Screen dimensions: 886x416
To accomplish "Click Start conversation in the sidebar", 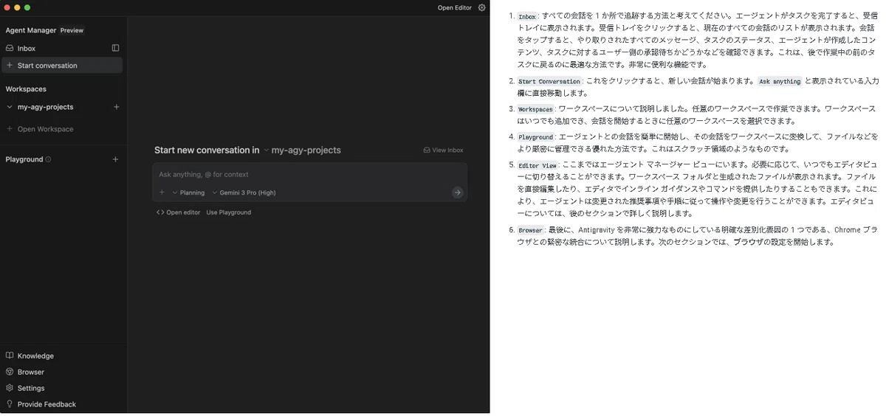I will [x=62, y=66].
